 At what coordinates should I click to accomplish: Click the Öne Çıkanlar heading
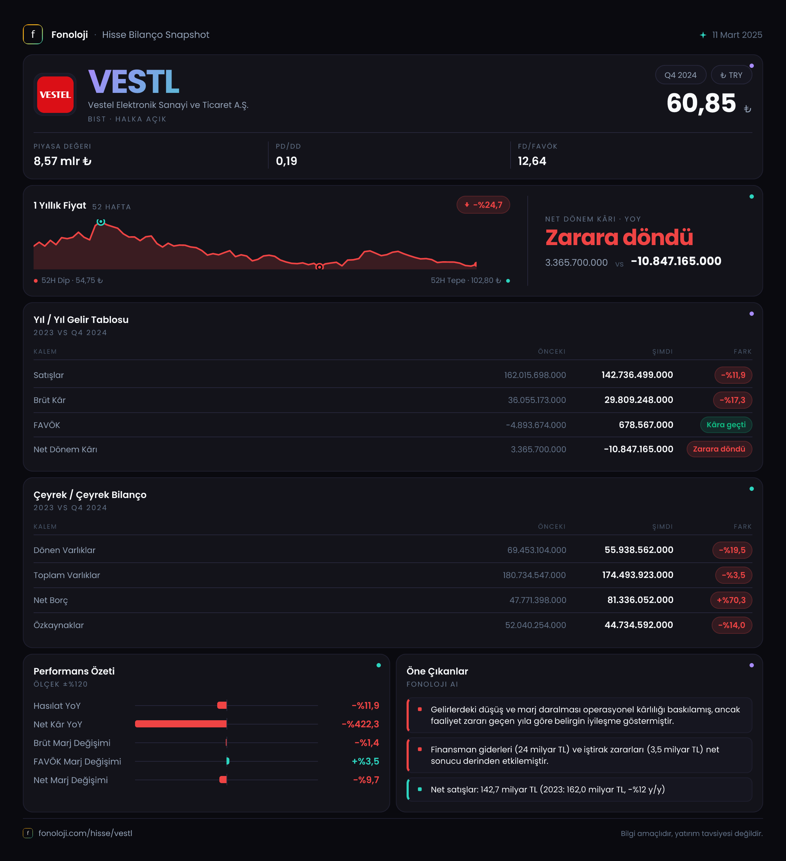point(437,671)
